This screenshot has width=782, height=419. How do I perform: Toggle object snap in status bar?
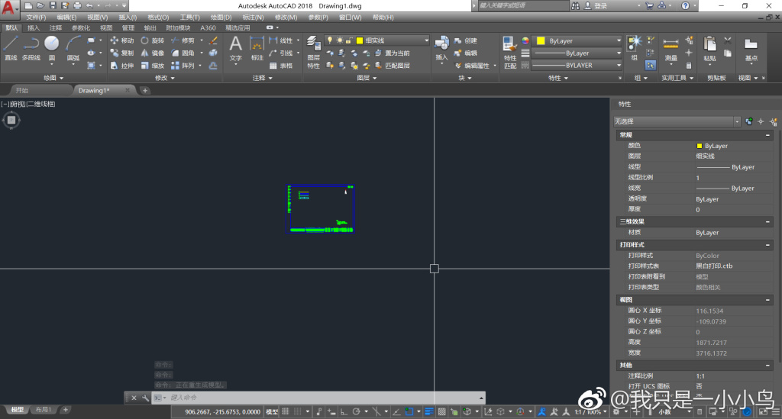[409, 411]
